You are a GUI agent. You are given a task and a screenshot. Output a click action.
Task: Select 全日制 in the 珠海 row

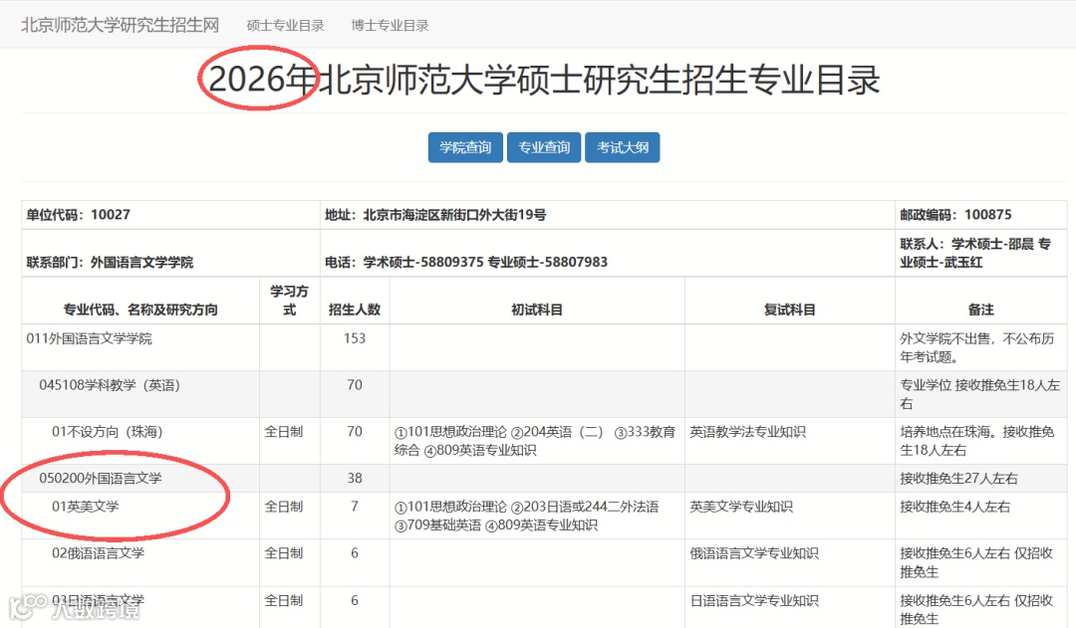tap(283, 432)
